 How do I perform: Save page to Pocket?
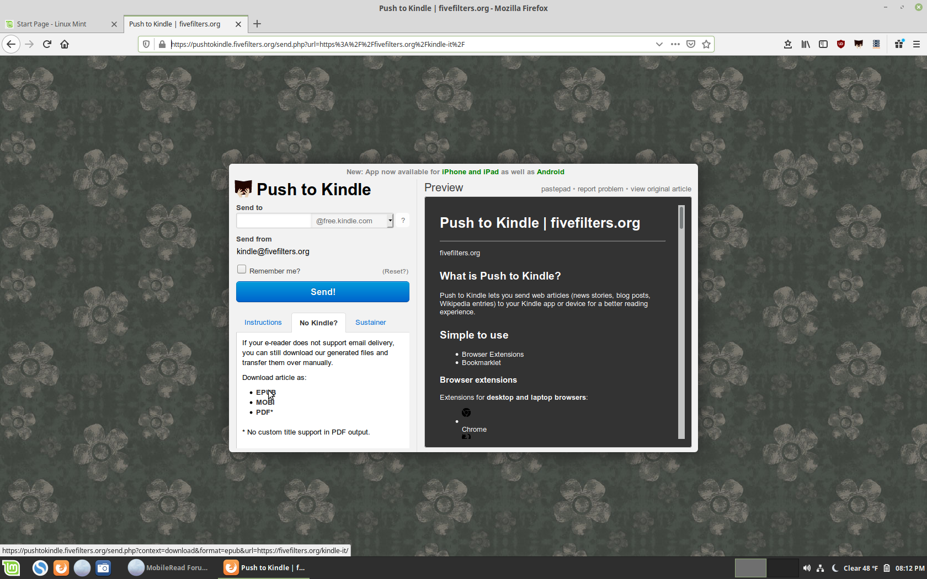tap(691, 44)
